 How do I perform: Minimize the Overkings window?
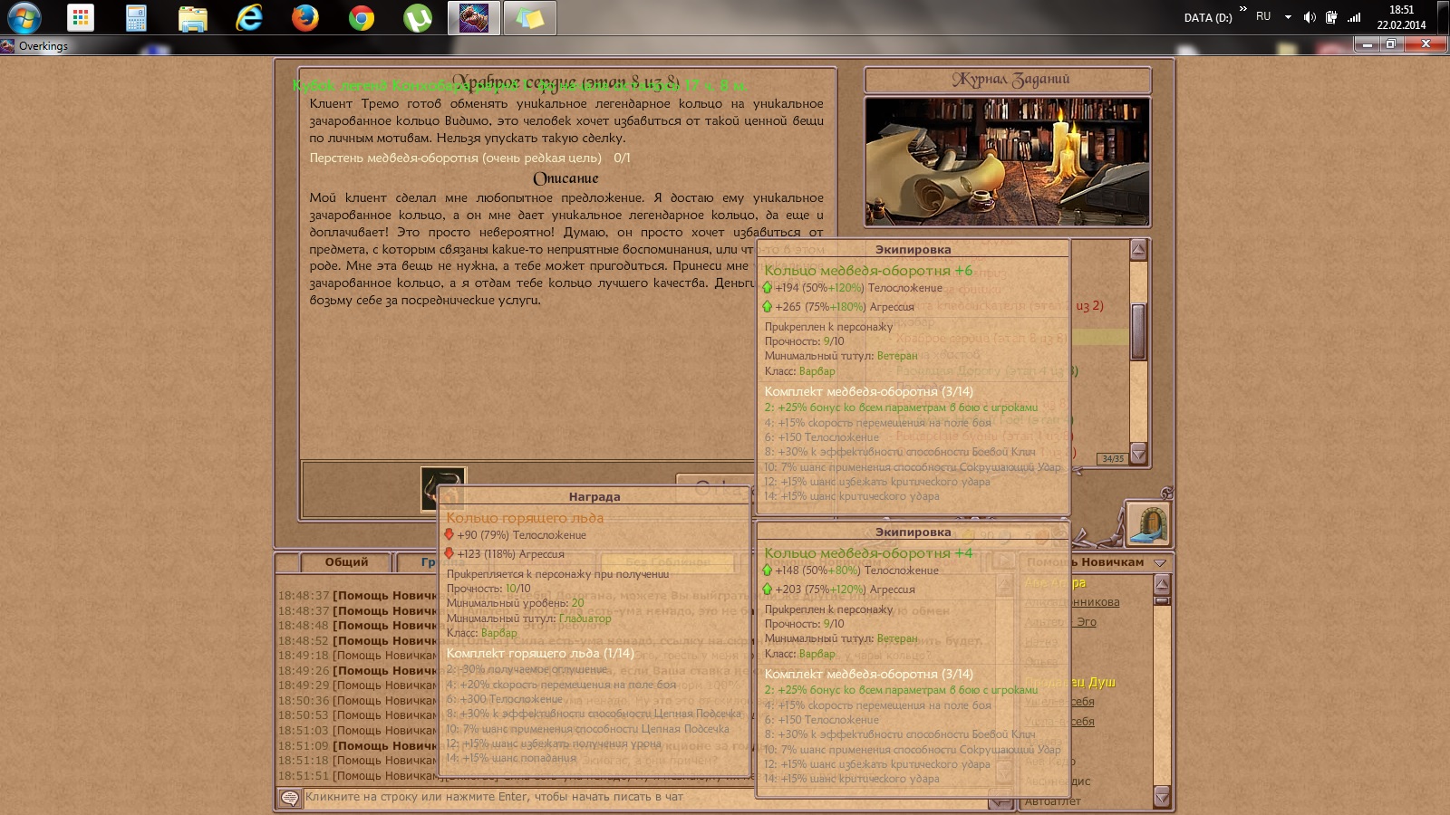1367,43
